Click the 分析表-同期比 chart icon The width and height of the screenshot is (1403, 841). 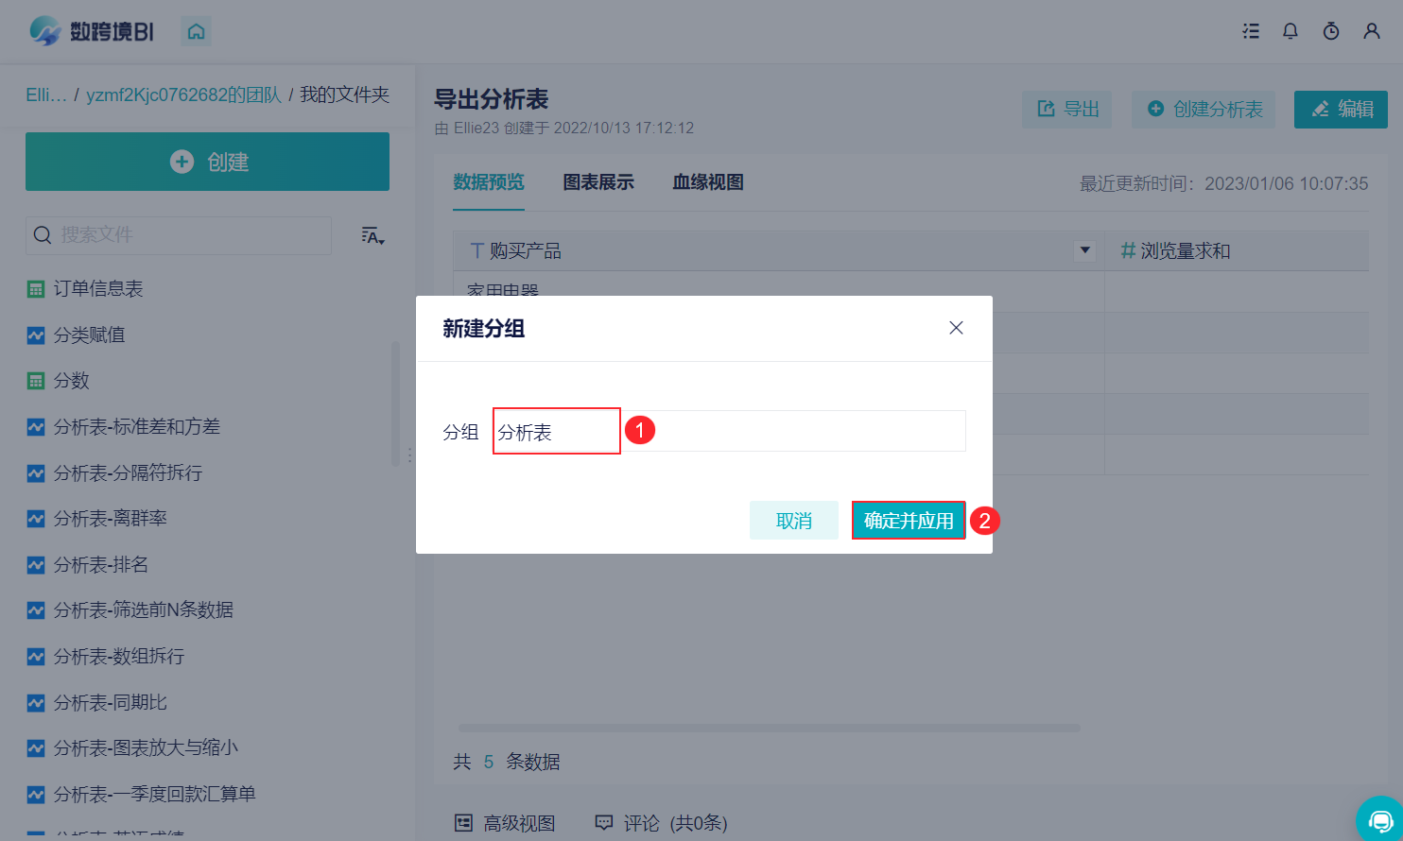coord(36,703)
